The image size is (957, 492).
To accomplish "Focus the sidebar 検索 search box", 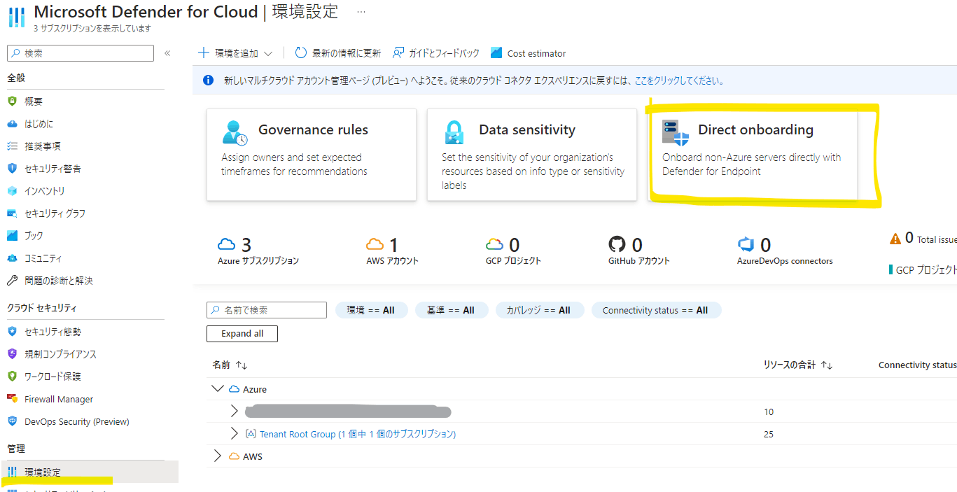I will pos(81,53).
